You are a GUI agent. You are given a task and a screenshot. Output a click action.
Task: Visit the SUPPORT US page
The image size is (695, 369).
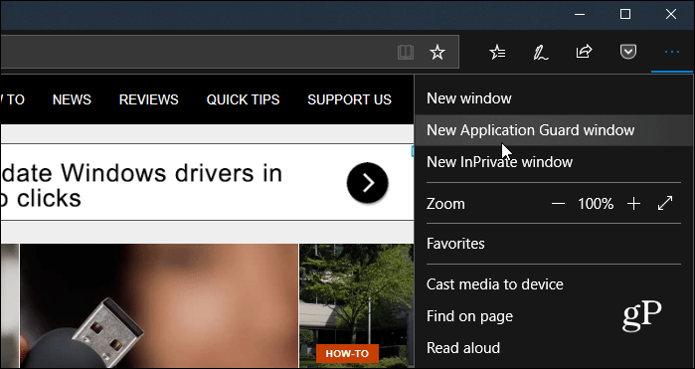click(349, 99)
